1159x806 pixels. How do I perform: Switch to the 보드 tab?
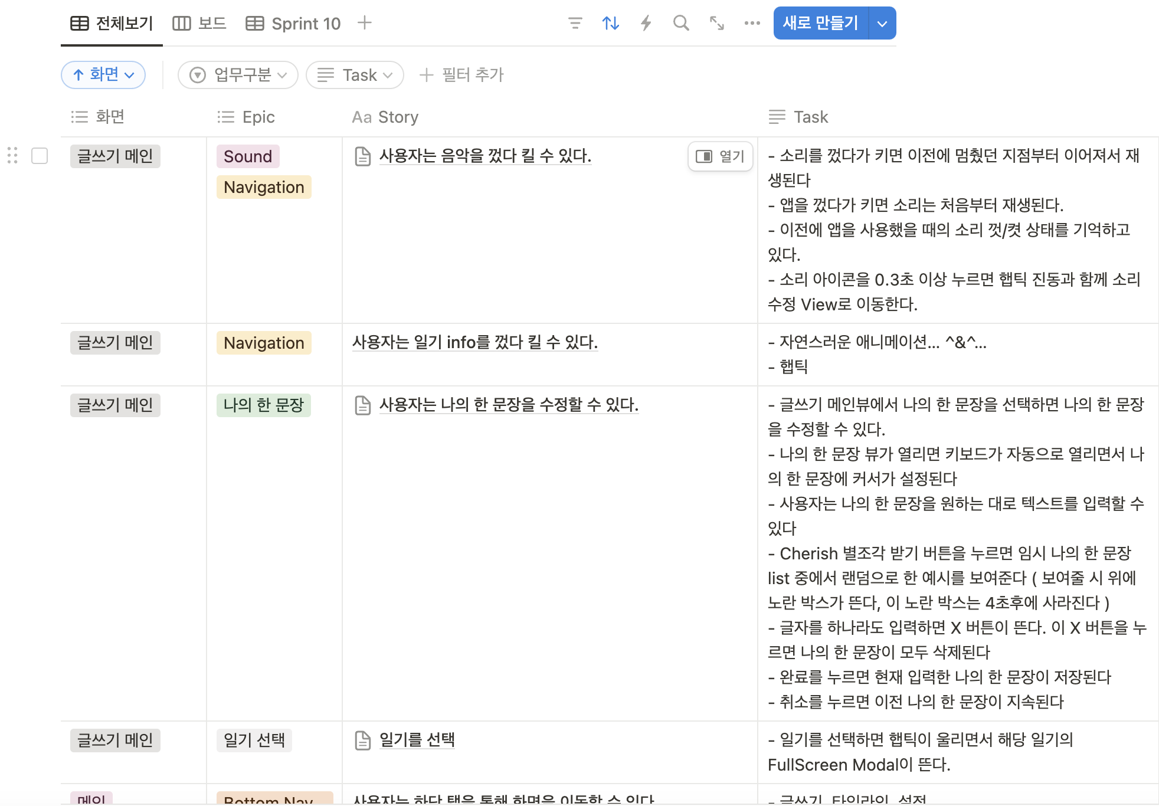[199, 24]
